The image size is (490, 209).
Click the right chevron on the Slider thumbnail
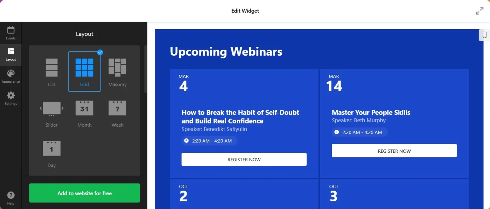coord(63,108)
